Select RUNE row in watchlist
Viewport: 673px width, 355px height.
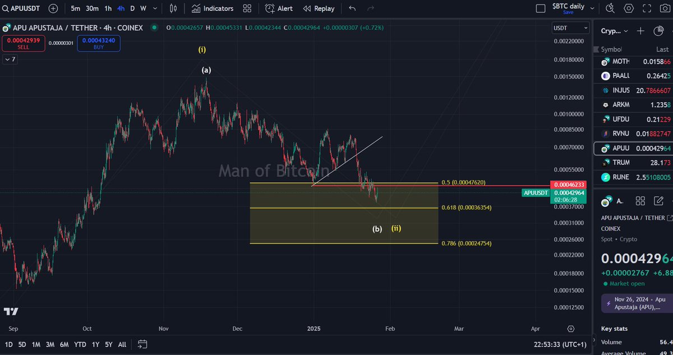tap(633, 177)
